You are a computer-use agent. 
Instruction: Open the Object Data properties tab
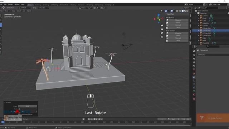(x=194, y=91)
